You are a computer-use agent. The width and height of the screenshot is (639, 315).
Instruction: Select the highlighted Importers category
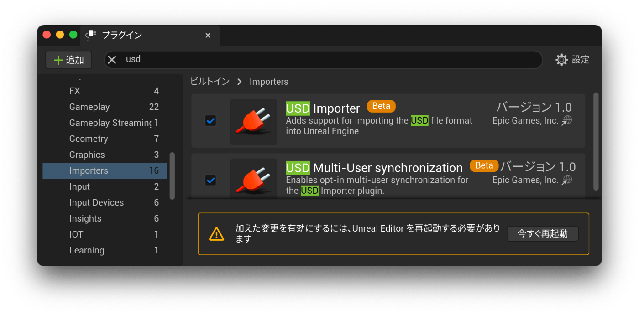105,170
